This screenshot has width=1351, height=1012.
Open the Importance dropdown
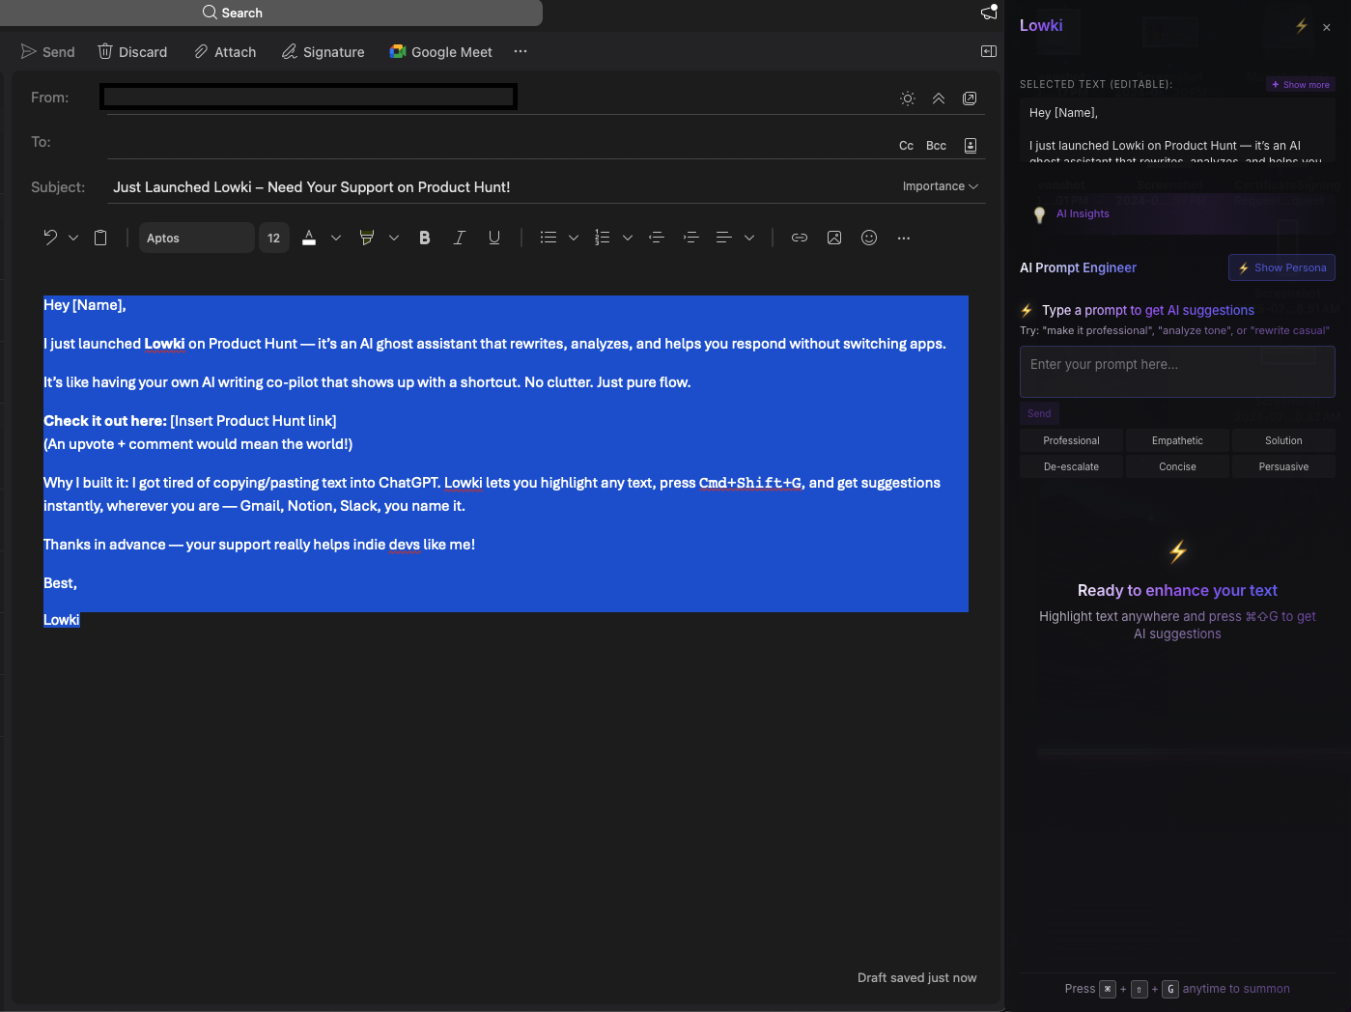pos(940,186)
